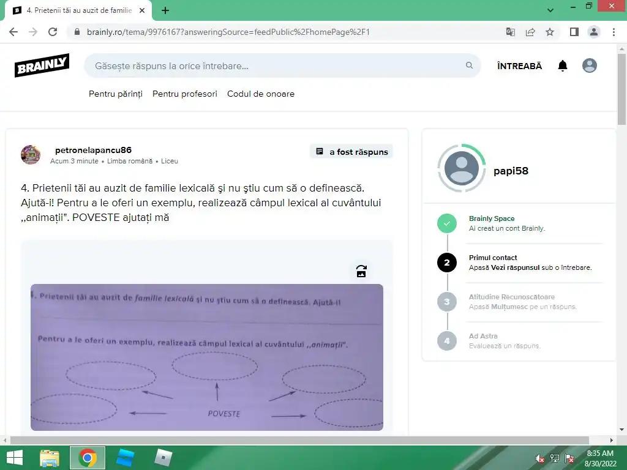Click the translate page icon in address bar
The image size is (627, 470).
(x=511, y=32)
